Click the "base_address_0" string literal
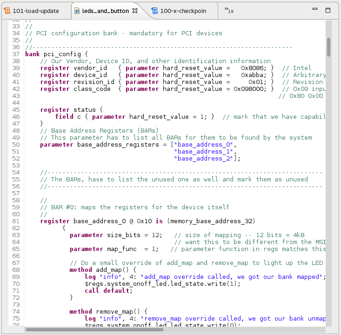 [x=202, y=144]
